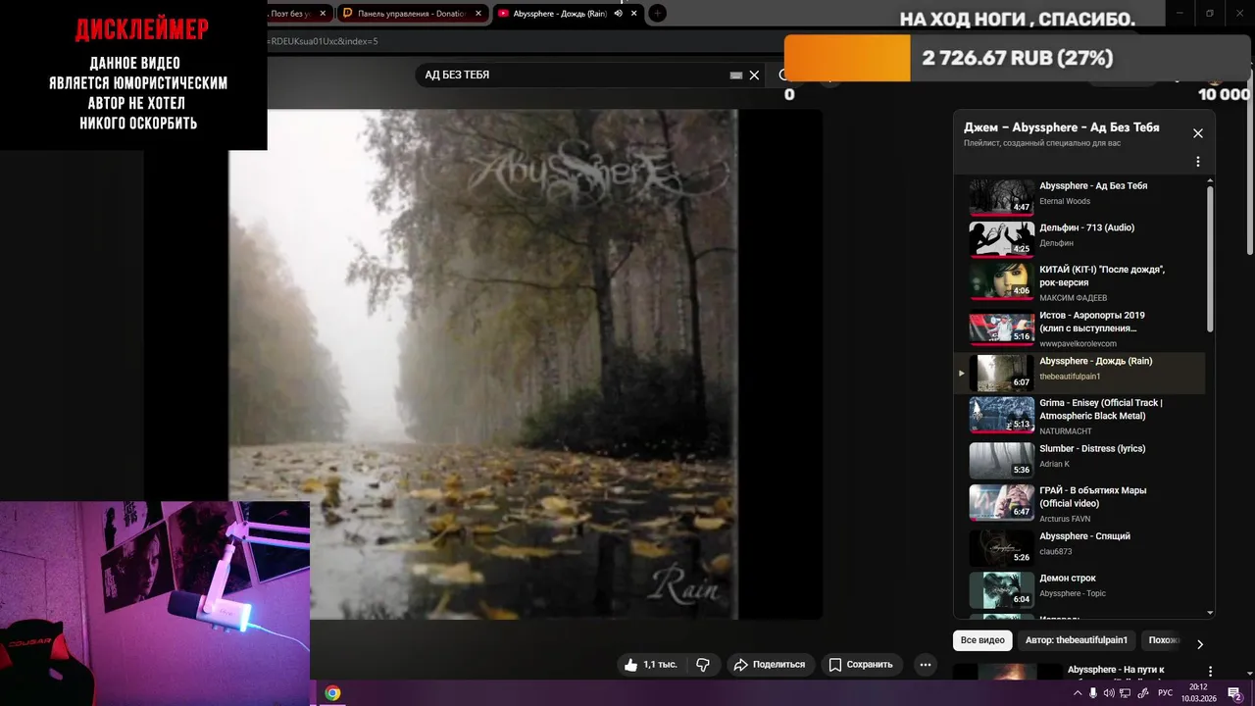The image size is (1255, 706).
Task: Click the pen/link tray icon beside РУС
Action: coord(1142,693)
